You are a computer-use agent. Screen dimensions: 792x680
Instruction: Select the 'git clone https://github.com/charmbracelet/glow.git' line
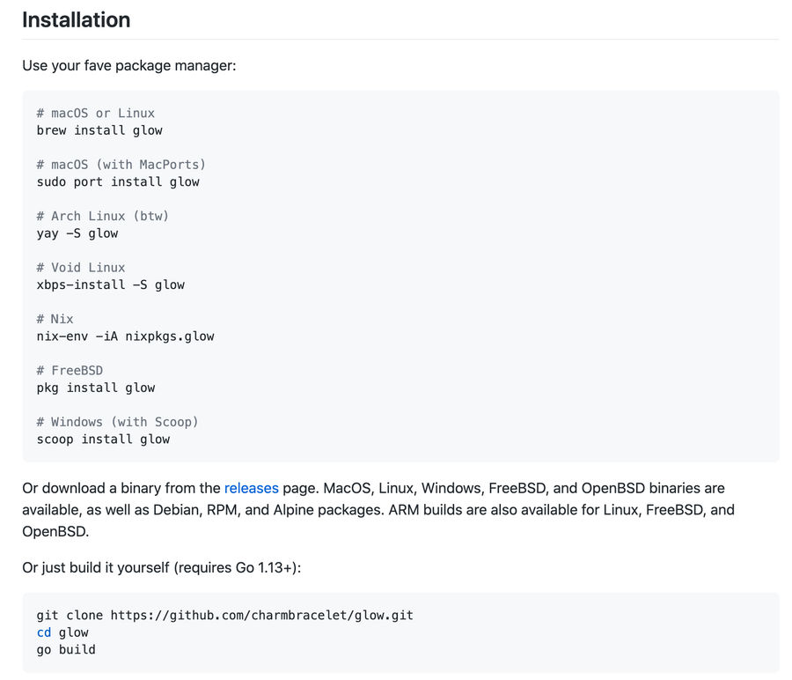click(224, 616)
